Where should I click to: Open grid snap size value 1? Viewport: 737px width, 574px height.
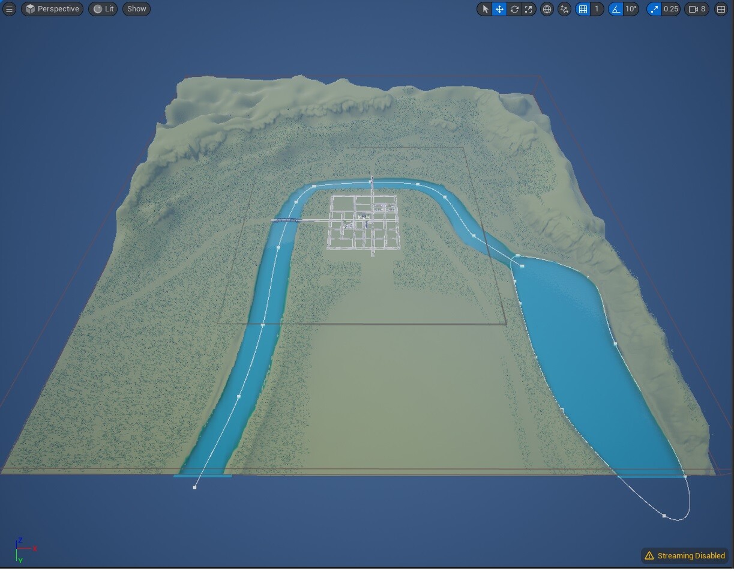(597, 9)
